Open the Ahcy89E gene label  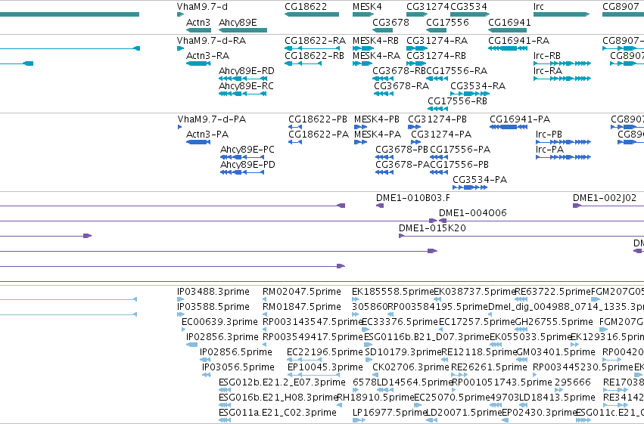[x=238, y=22]
